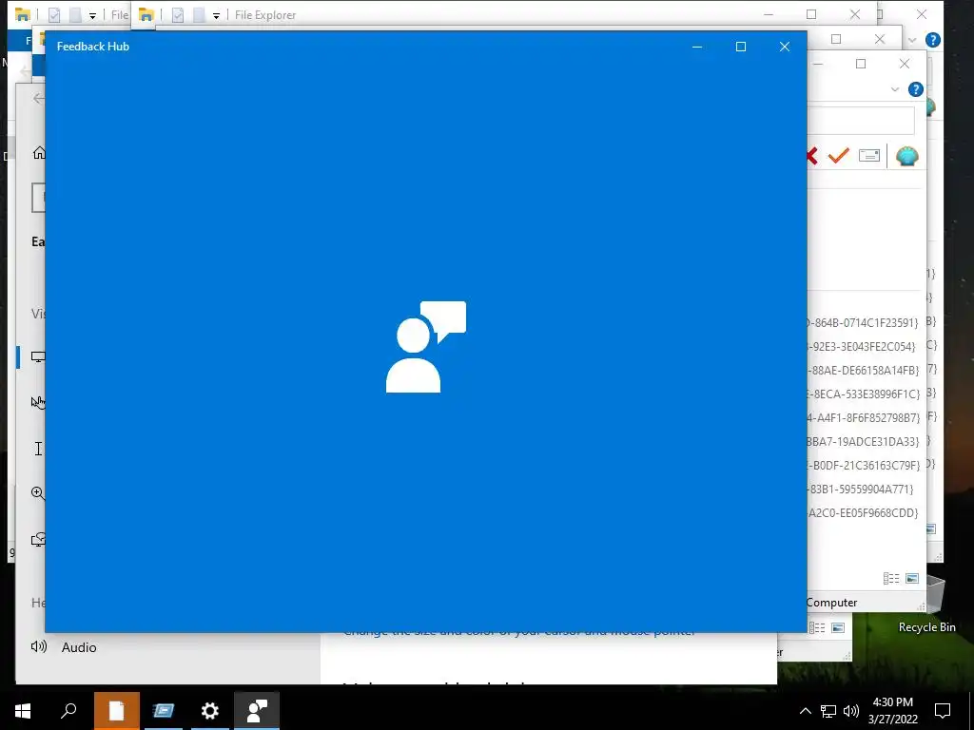This screenshot has width=974, height=730.
Task: Click the empty input field above the checkmark toolbar
Action: pyautogui.click(x=861, y=121)
